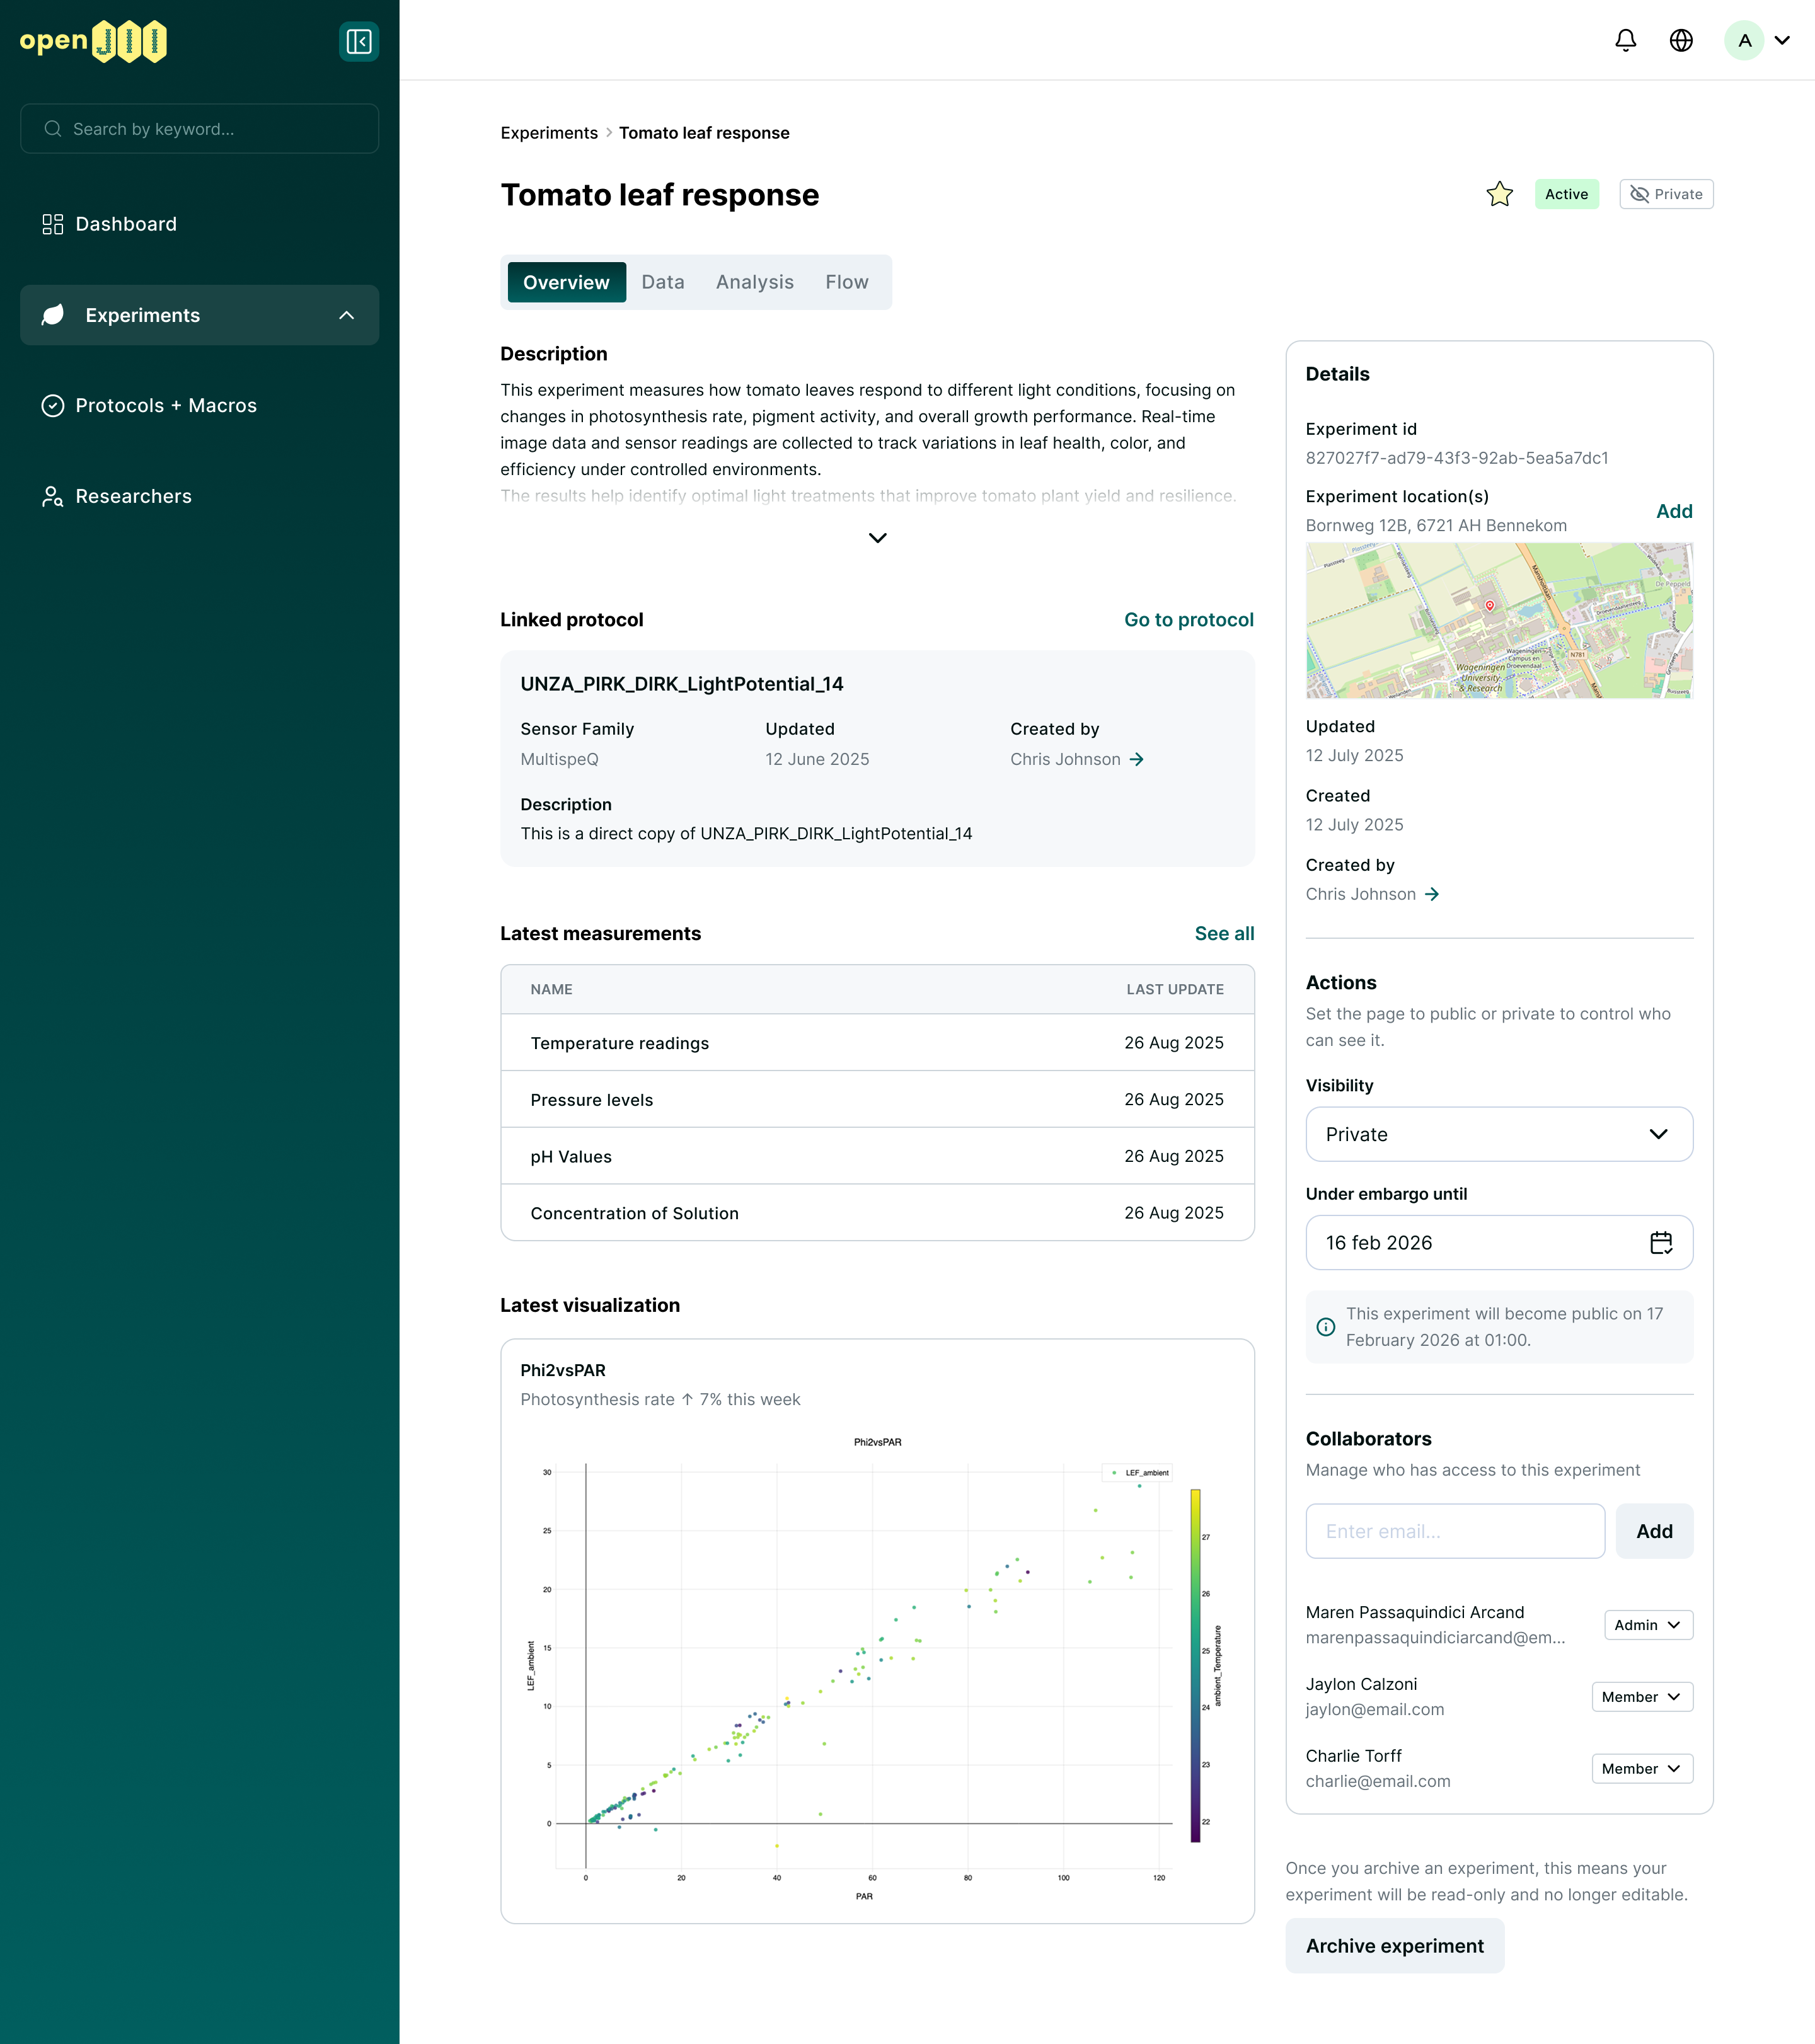Click Go to protocol link
This screenshot has height=2044, width=1815.
point(1189,619)
